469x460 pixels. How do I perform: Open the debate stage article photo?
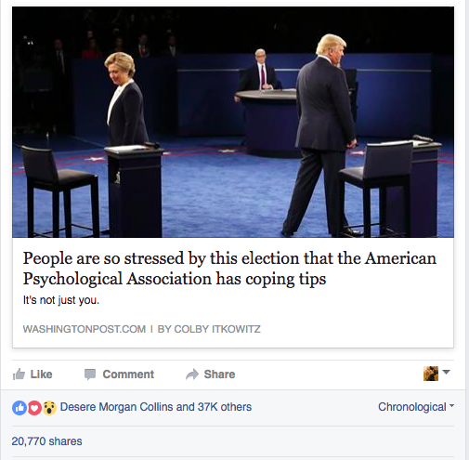233,122
